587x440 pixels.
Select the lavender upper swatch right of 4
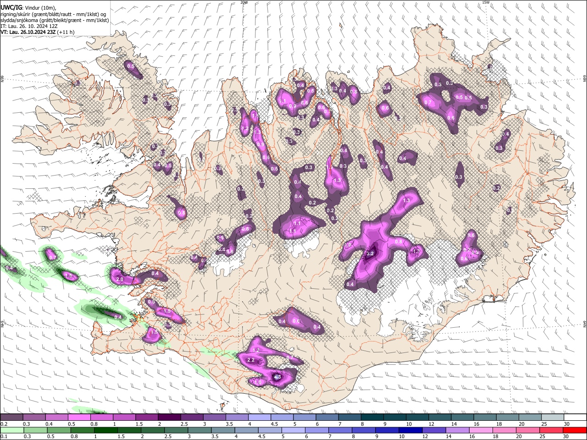pyautogui.click(x=259, y=418)
